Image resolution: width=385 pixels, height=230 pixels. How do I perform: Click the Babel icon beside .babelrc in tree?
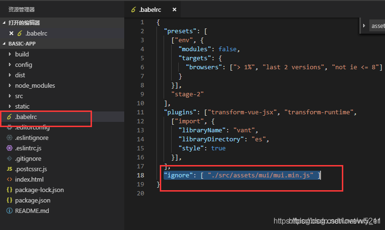[x=9, y=117]
